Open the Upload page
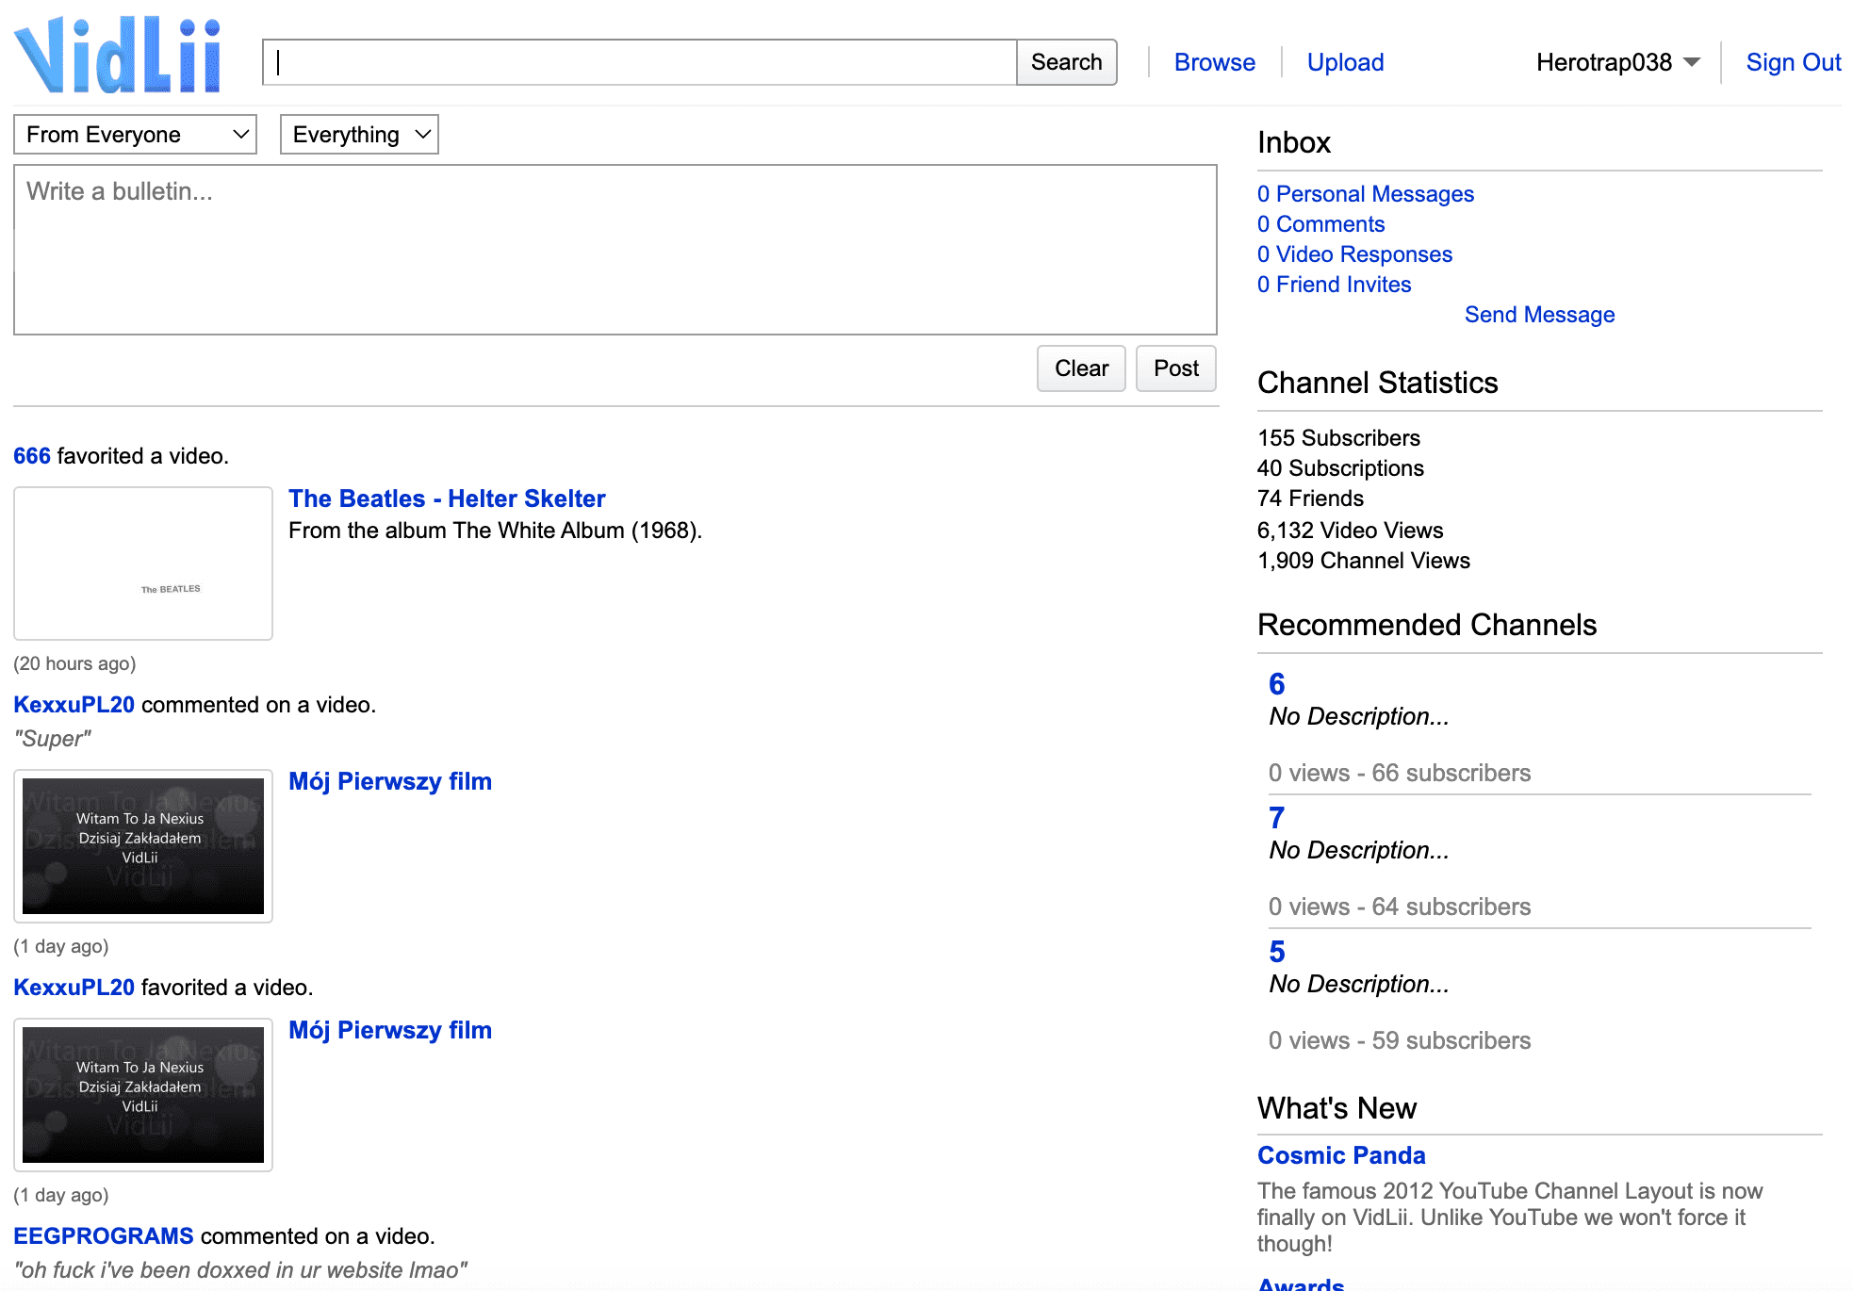Viewport: 1853px width, 1291px height. pos(1345,62)
